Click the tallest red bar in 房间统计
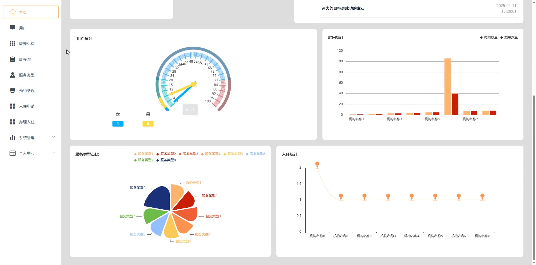 pyautogui.click(x=455, y=104)
